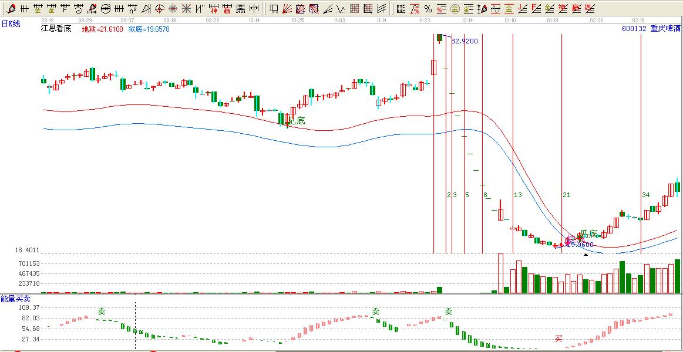Click the red 神 character tool icon

214,8
